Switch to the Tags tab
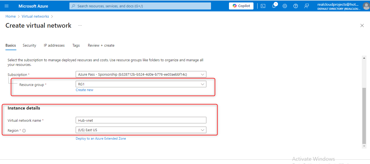Screen dimensions: 370x164 click(x=76, y=45)
